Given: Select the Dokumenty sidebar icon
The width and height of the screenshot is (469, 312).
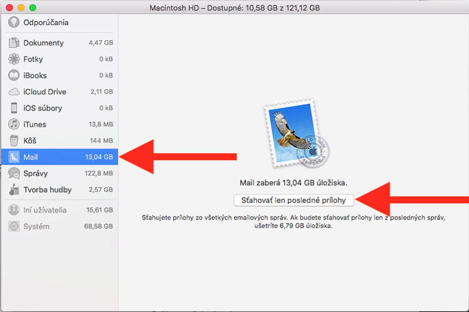Looking at the screenshot, I should [14, 43].
